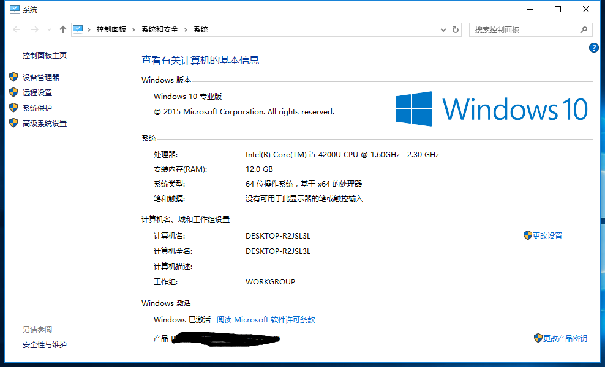The image size is (605, 367).
Task: Click the shield icon beside 高级系统设置
Action: (x=13, y=123)
